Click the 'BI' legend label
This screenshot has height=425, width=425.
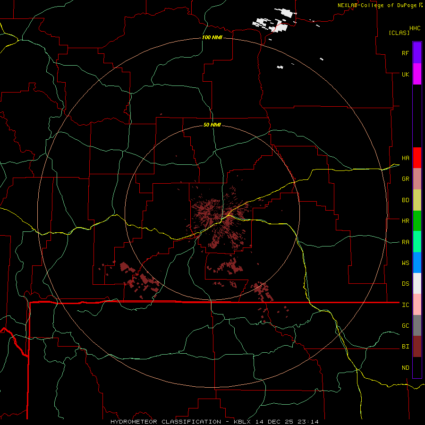point(405,347)
